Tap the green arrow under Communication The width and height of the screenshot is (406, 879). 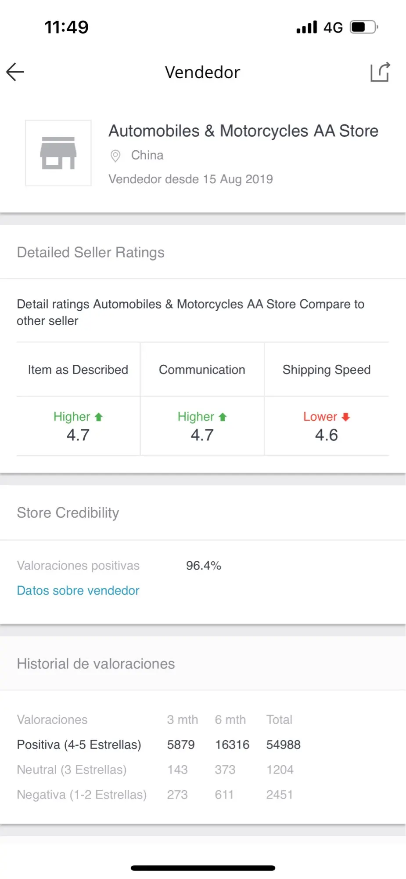[223, 417]
